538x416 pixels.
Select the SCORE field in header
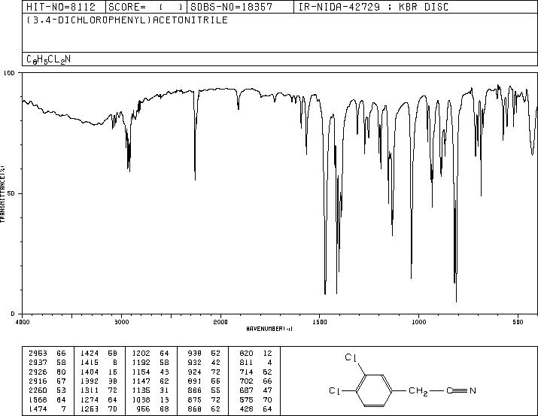(x=146, y=7)
